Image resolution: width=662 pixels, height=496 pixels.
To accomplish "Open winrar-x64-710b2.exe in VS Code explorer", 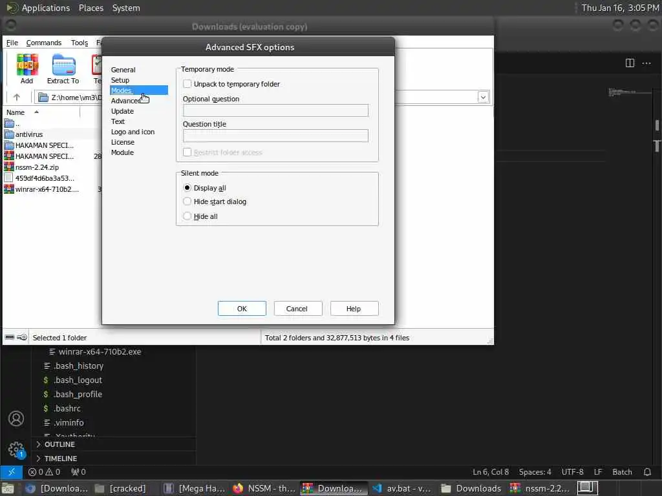I will coord(100,352).
